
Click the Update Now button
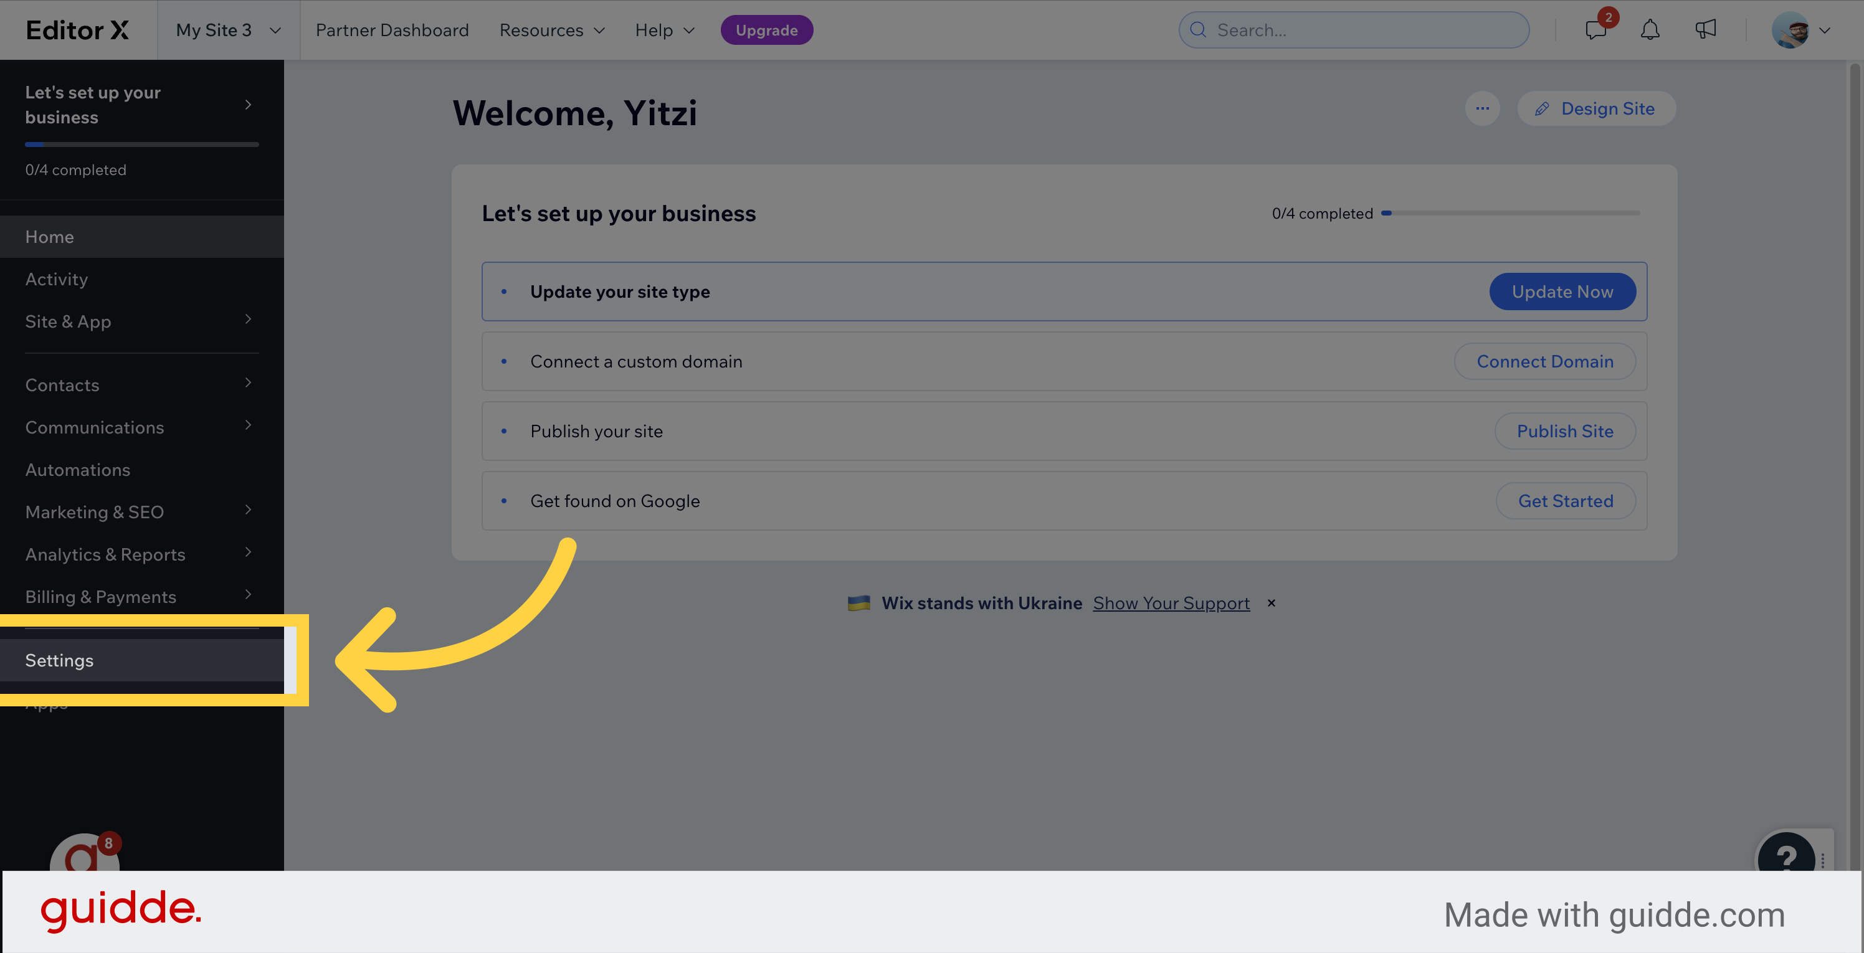1562,292
